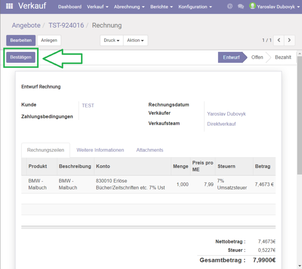This screenshot has width=302, height=269.
Task: Open the Verkauf dropdown menu
Action: (98, 7)
